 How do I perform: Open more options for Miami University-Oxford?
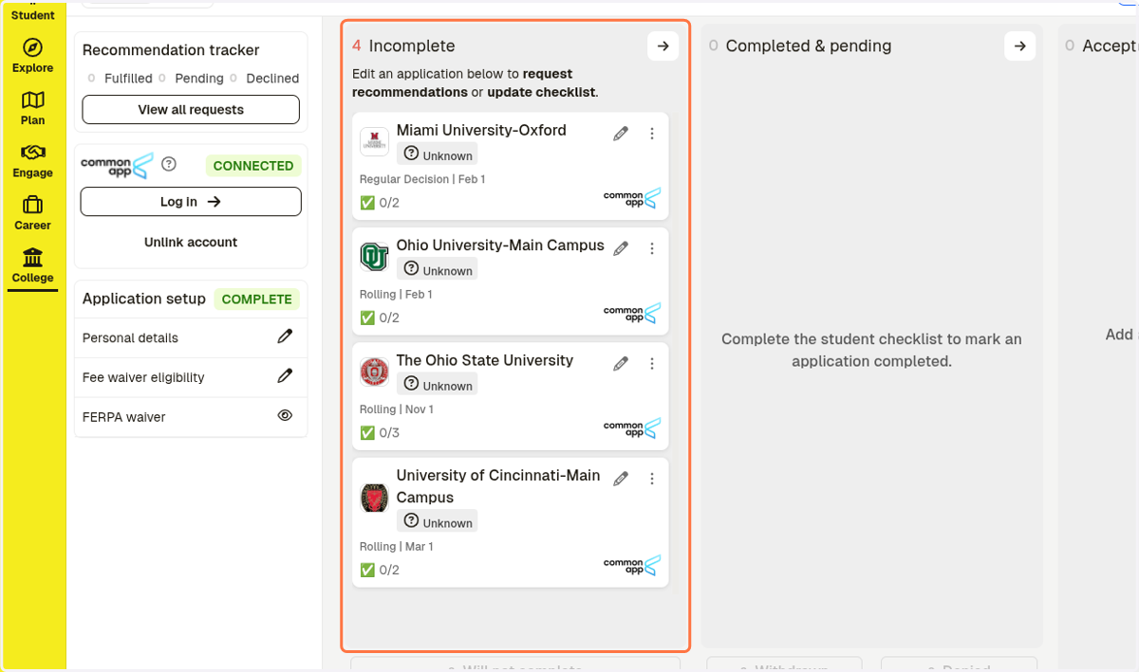tap(652, 134)
